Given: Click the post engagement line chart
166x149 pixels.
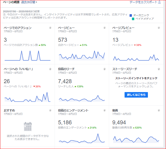Looking at the screenshot, I should tap(82, 138).
